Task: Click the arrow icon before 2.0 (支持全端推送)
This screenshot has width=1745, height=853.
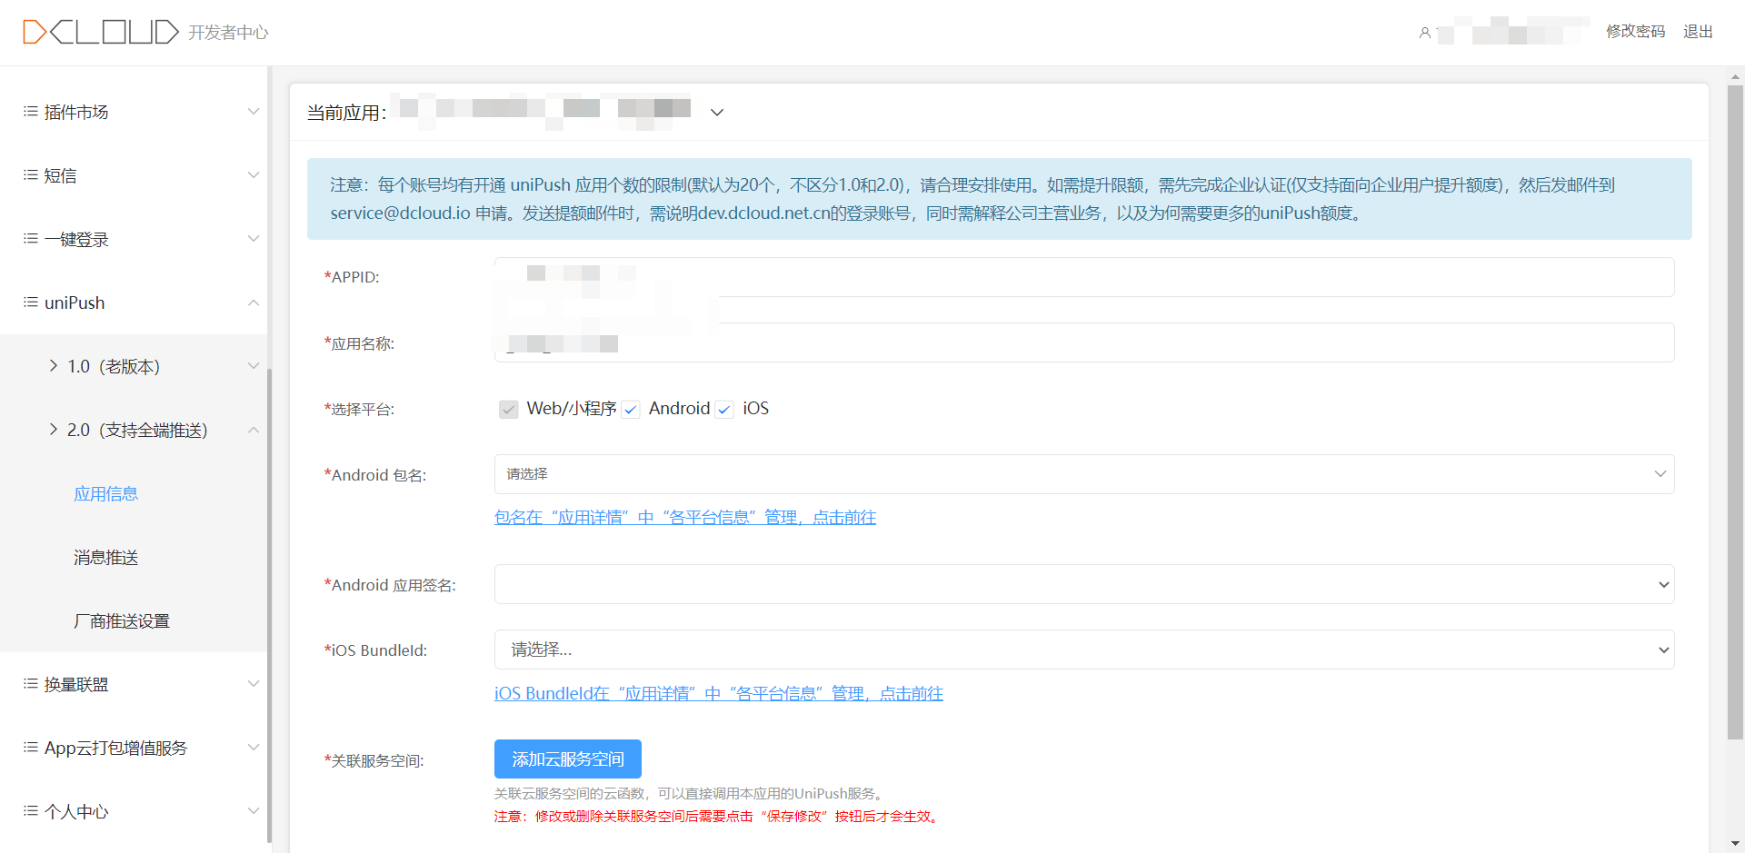Action: point(53,430)
